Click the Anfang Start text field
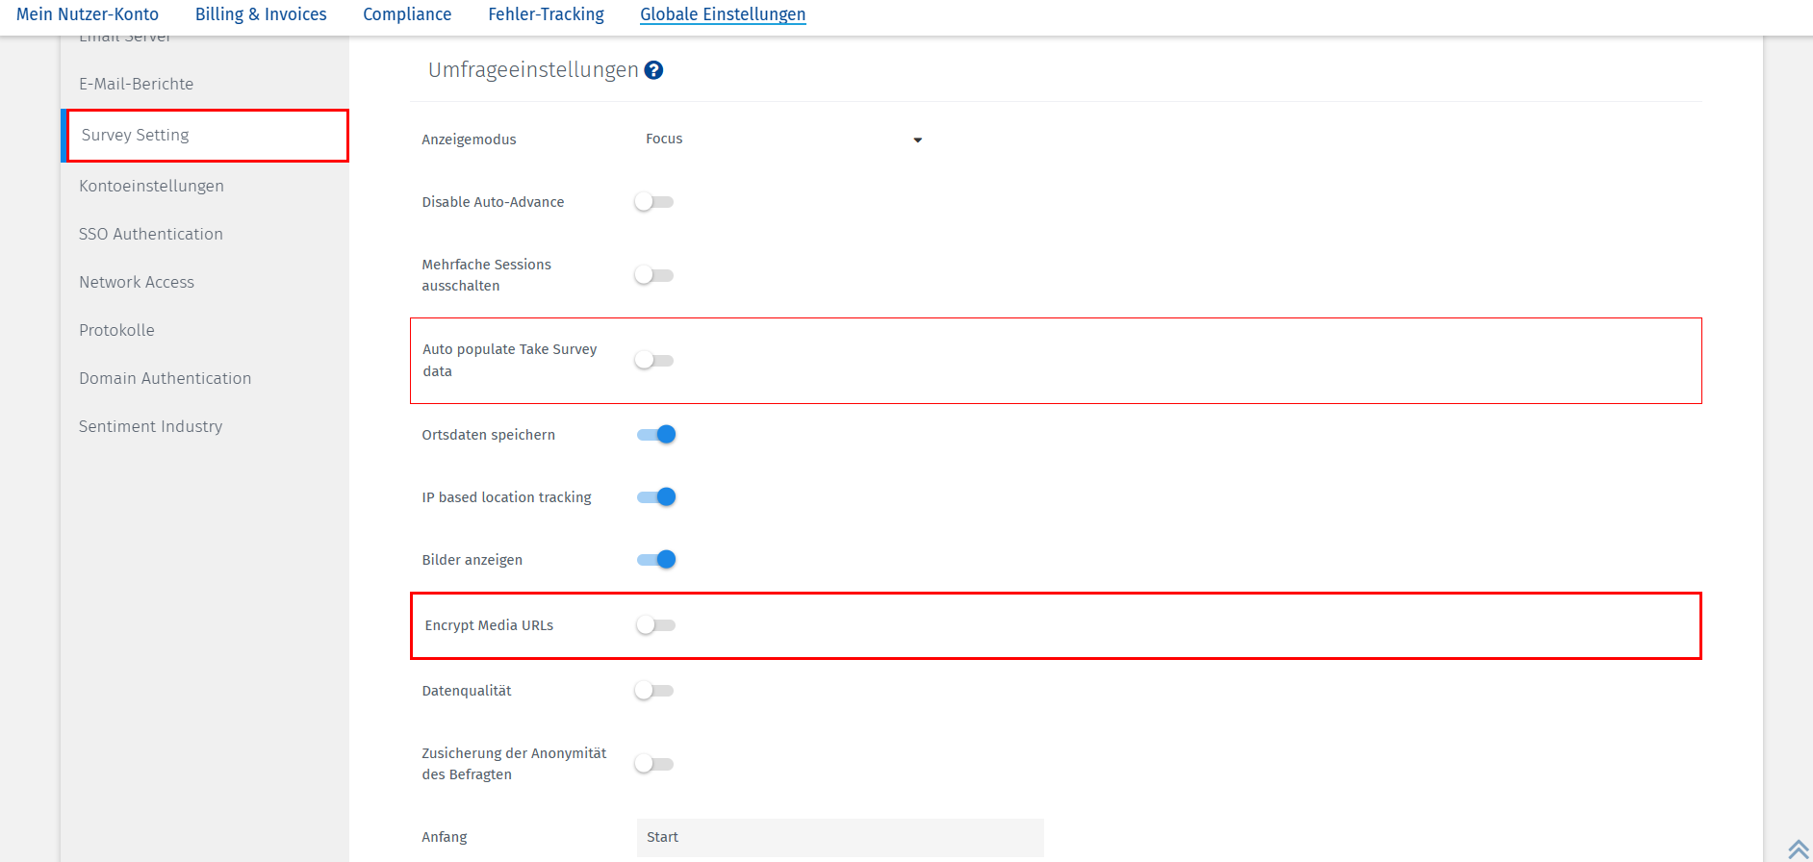Image resolution: width=1813 pixels, height=862 pixels. (839, 837)
